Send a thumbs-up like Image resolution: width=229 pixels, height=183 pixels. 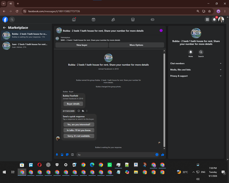coord(163,155)
